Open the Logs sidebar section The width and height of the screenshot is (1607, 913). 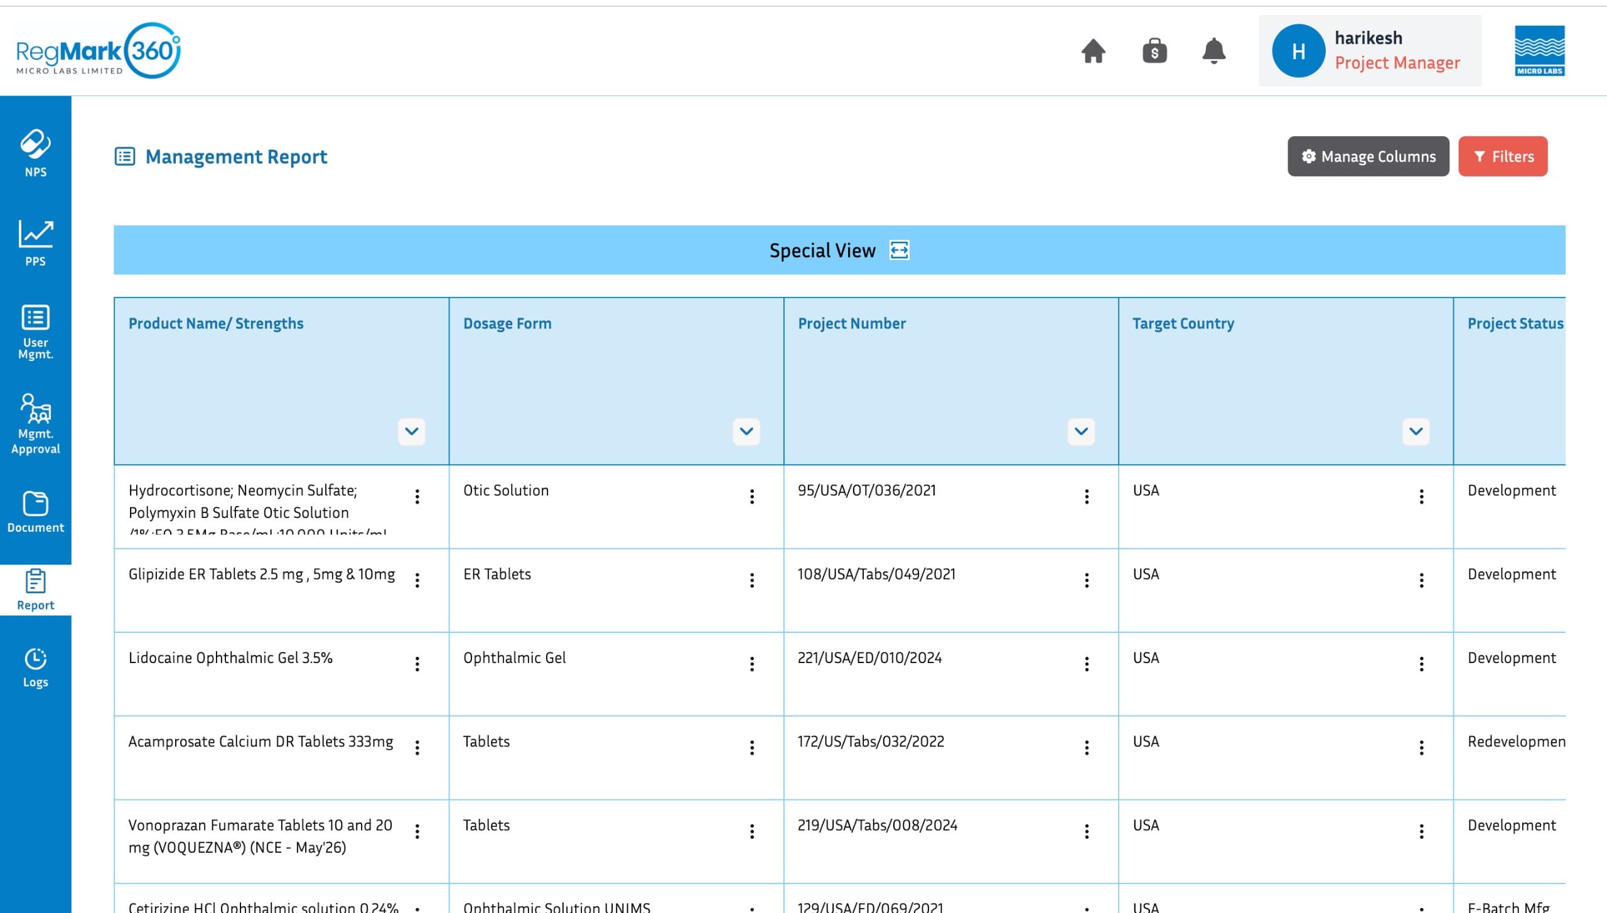[x=35, y=667]
